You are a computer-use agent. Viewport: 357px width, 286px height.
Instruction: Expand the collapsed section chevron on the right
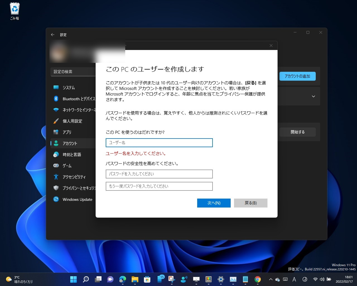pos(313,96)
